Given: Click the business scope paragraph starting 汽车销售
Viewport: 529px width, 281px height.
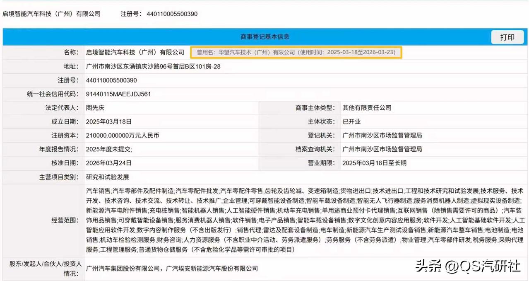Looking at the screenshot, I should pos(305,220).
